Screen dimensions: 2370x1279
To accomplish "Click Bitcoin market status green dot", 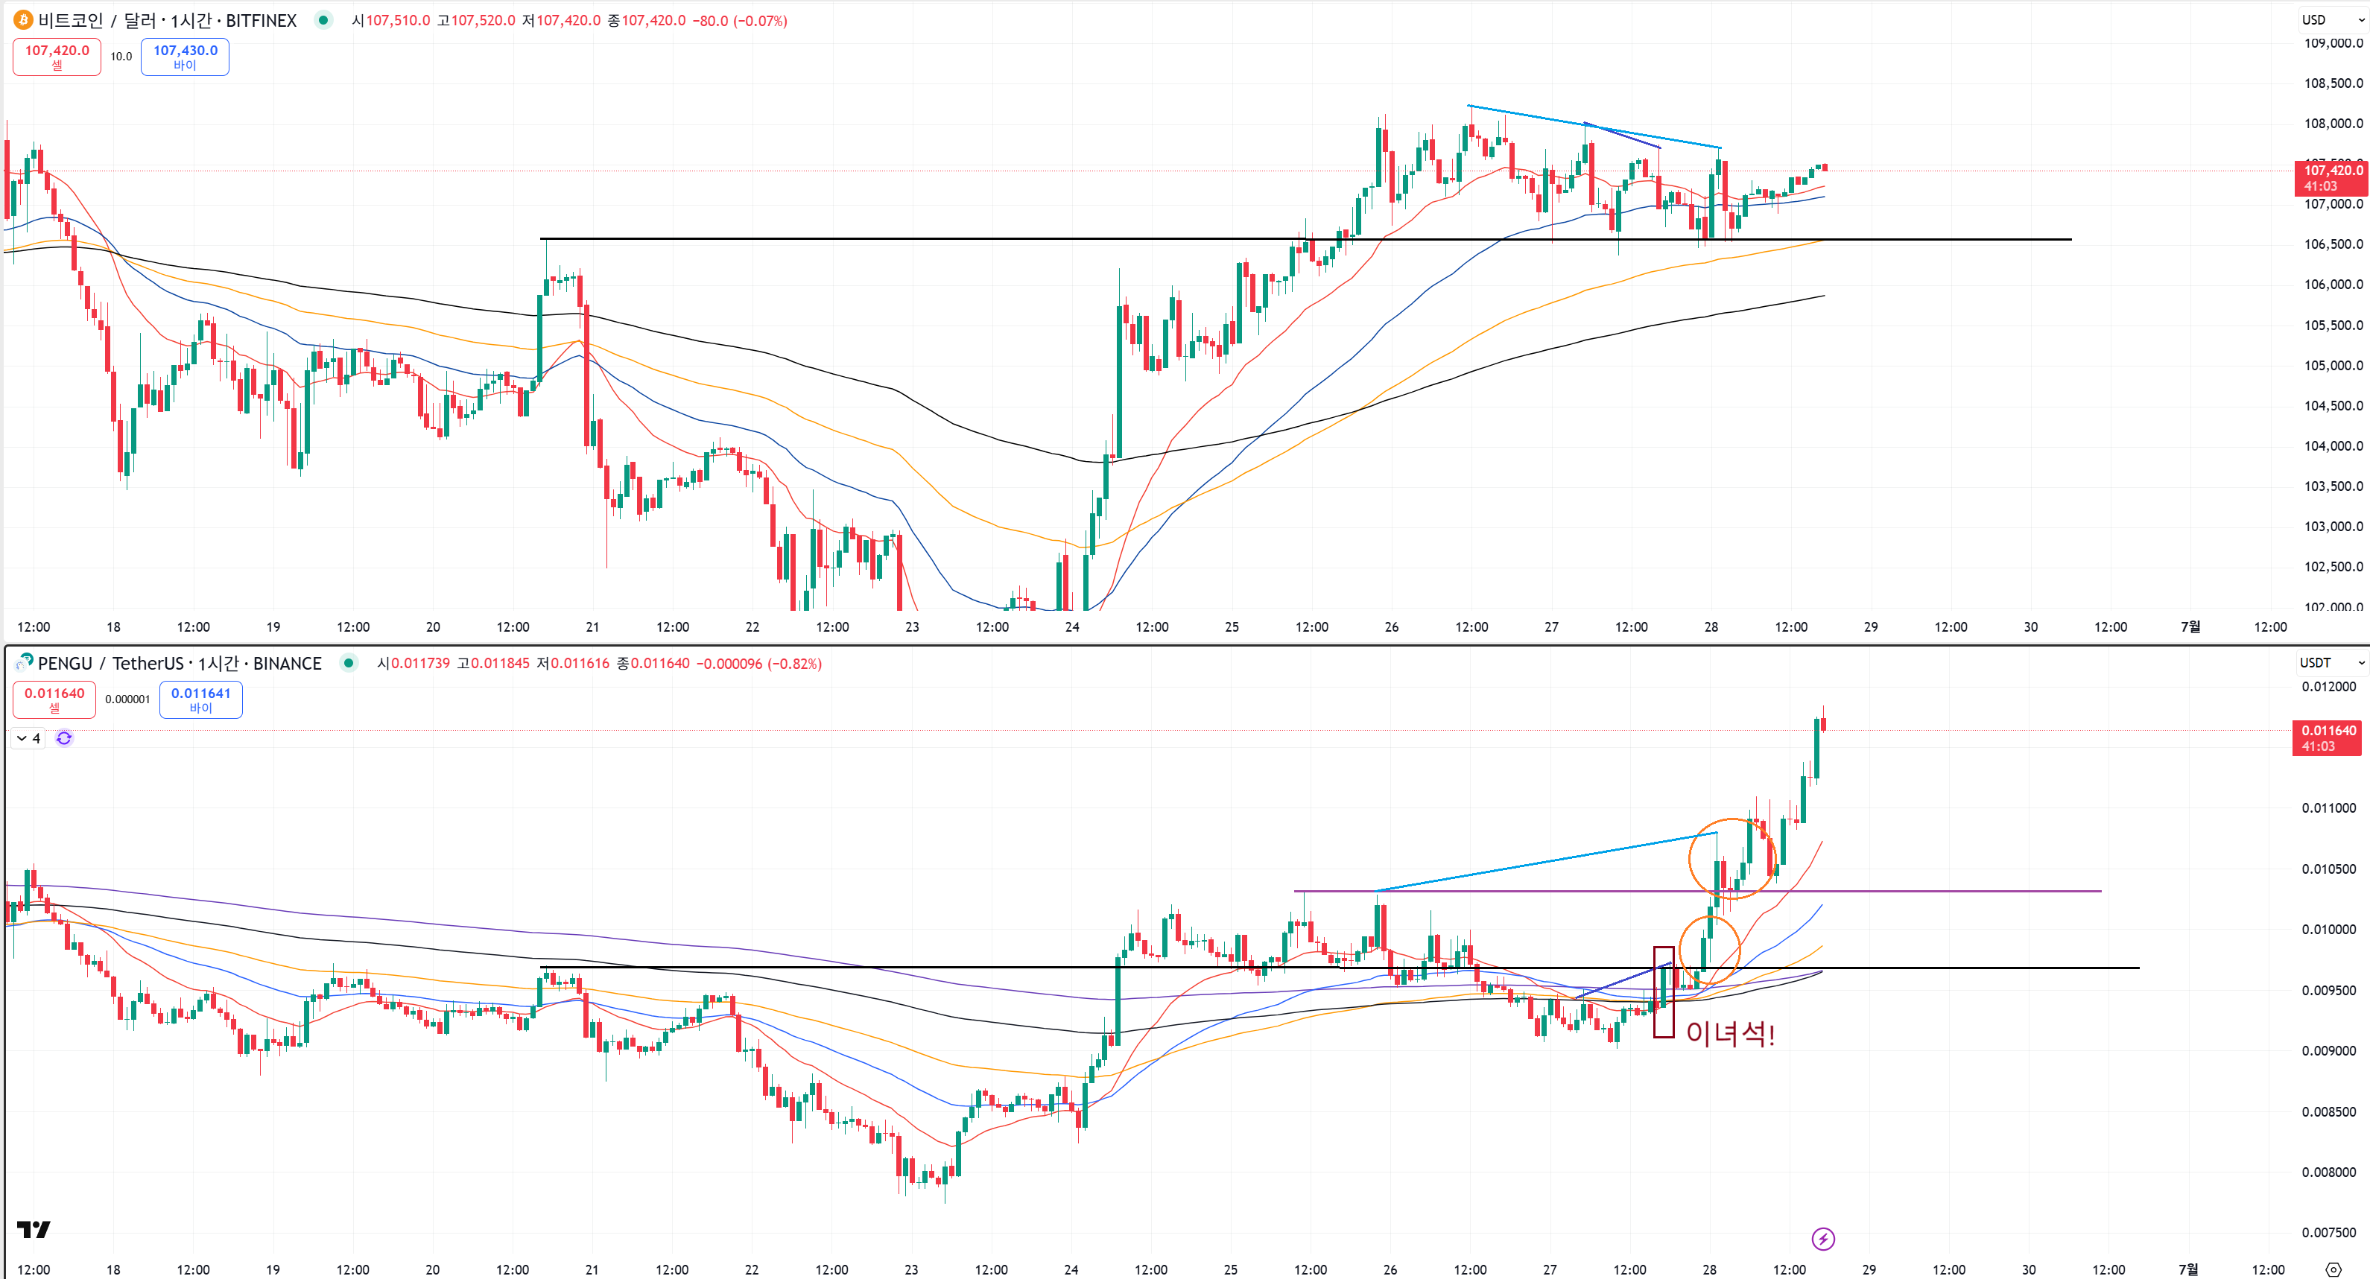I will coord(323,19).
